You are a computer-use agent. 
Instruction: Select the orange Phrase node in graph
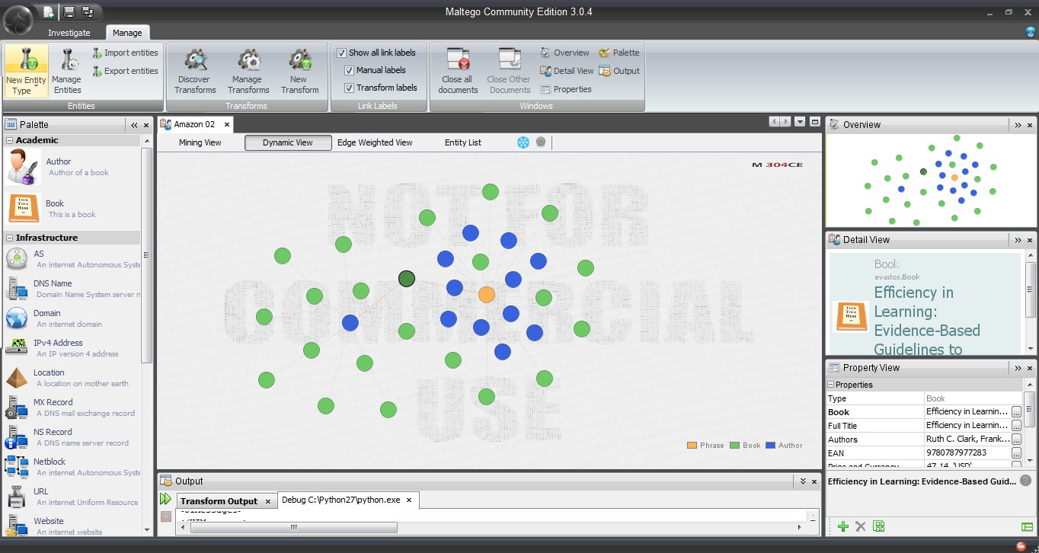click(x=487, y=295)
